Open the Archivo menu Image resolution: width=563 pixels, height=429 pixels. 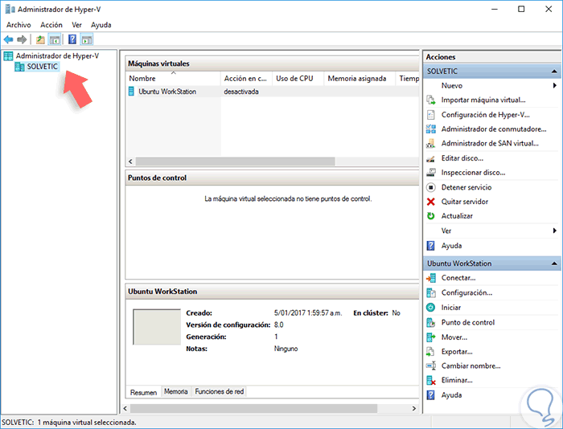[18, 25]
